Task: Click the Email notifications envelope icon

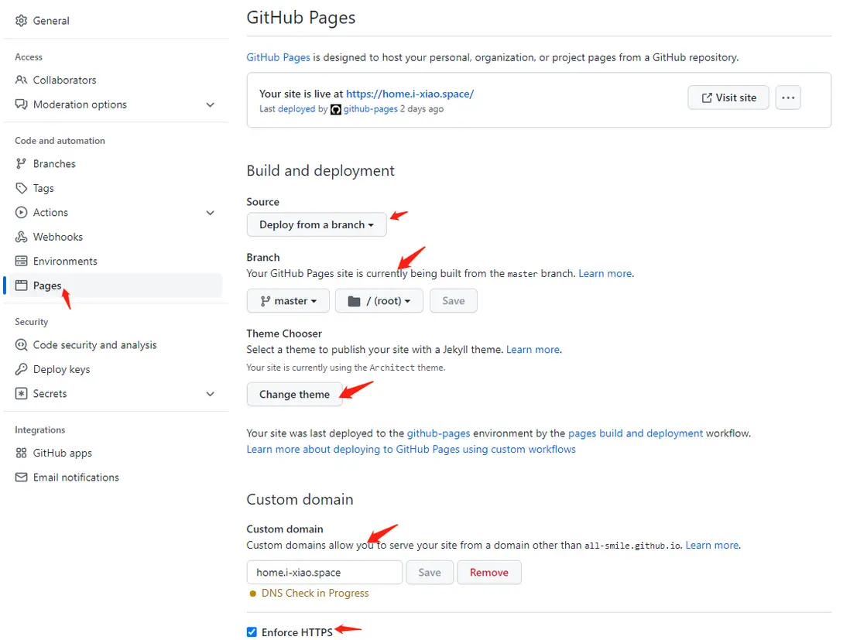Action: (x=22, y=477)
